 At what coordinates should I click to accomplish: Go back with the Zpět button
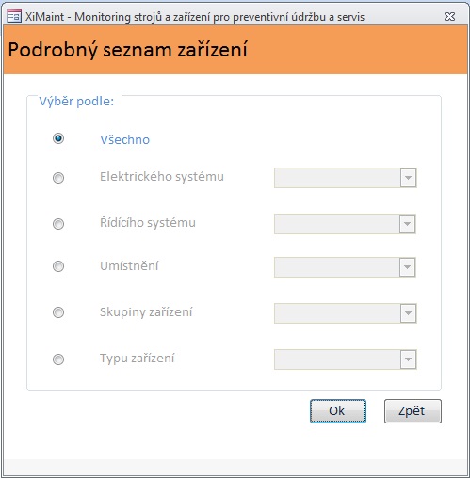click(x=413, y=411)
